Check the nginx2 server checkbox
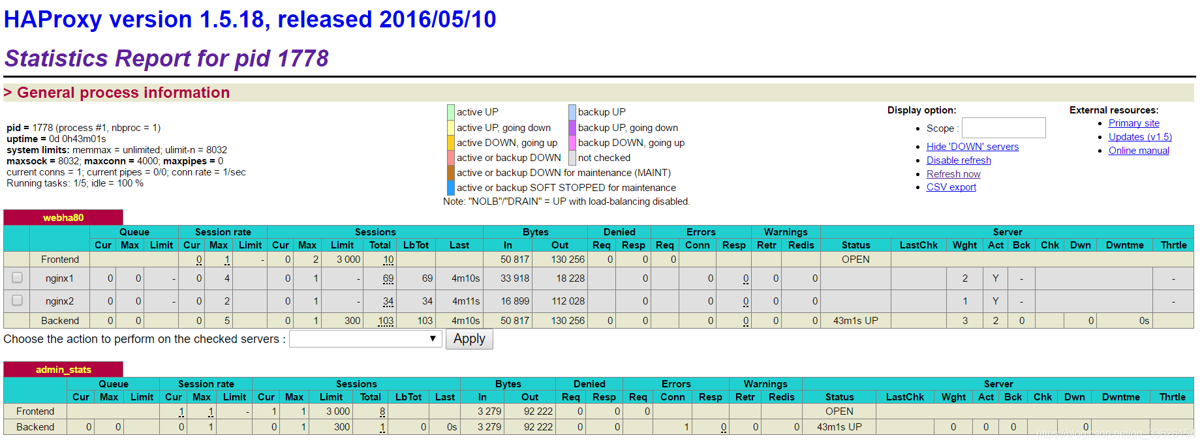Viewport: 1202px width, 446px height. [x=17, y=301]
